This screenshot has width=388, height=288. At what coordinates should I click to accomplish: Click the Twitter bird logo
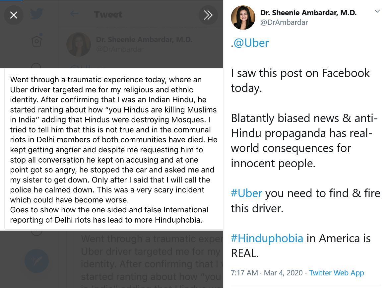(x=37, y=14)
